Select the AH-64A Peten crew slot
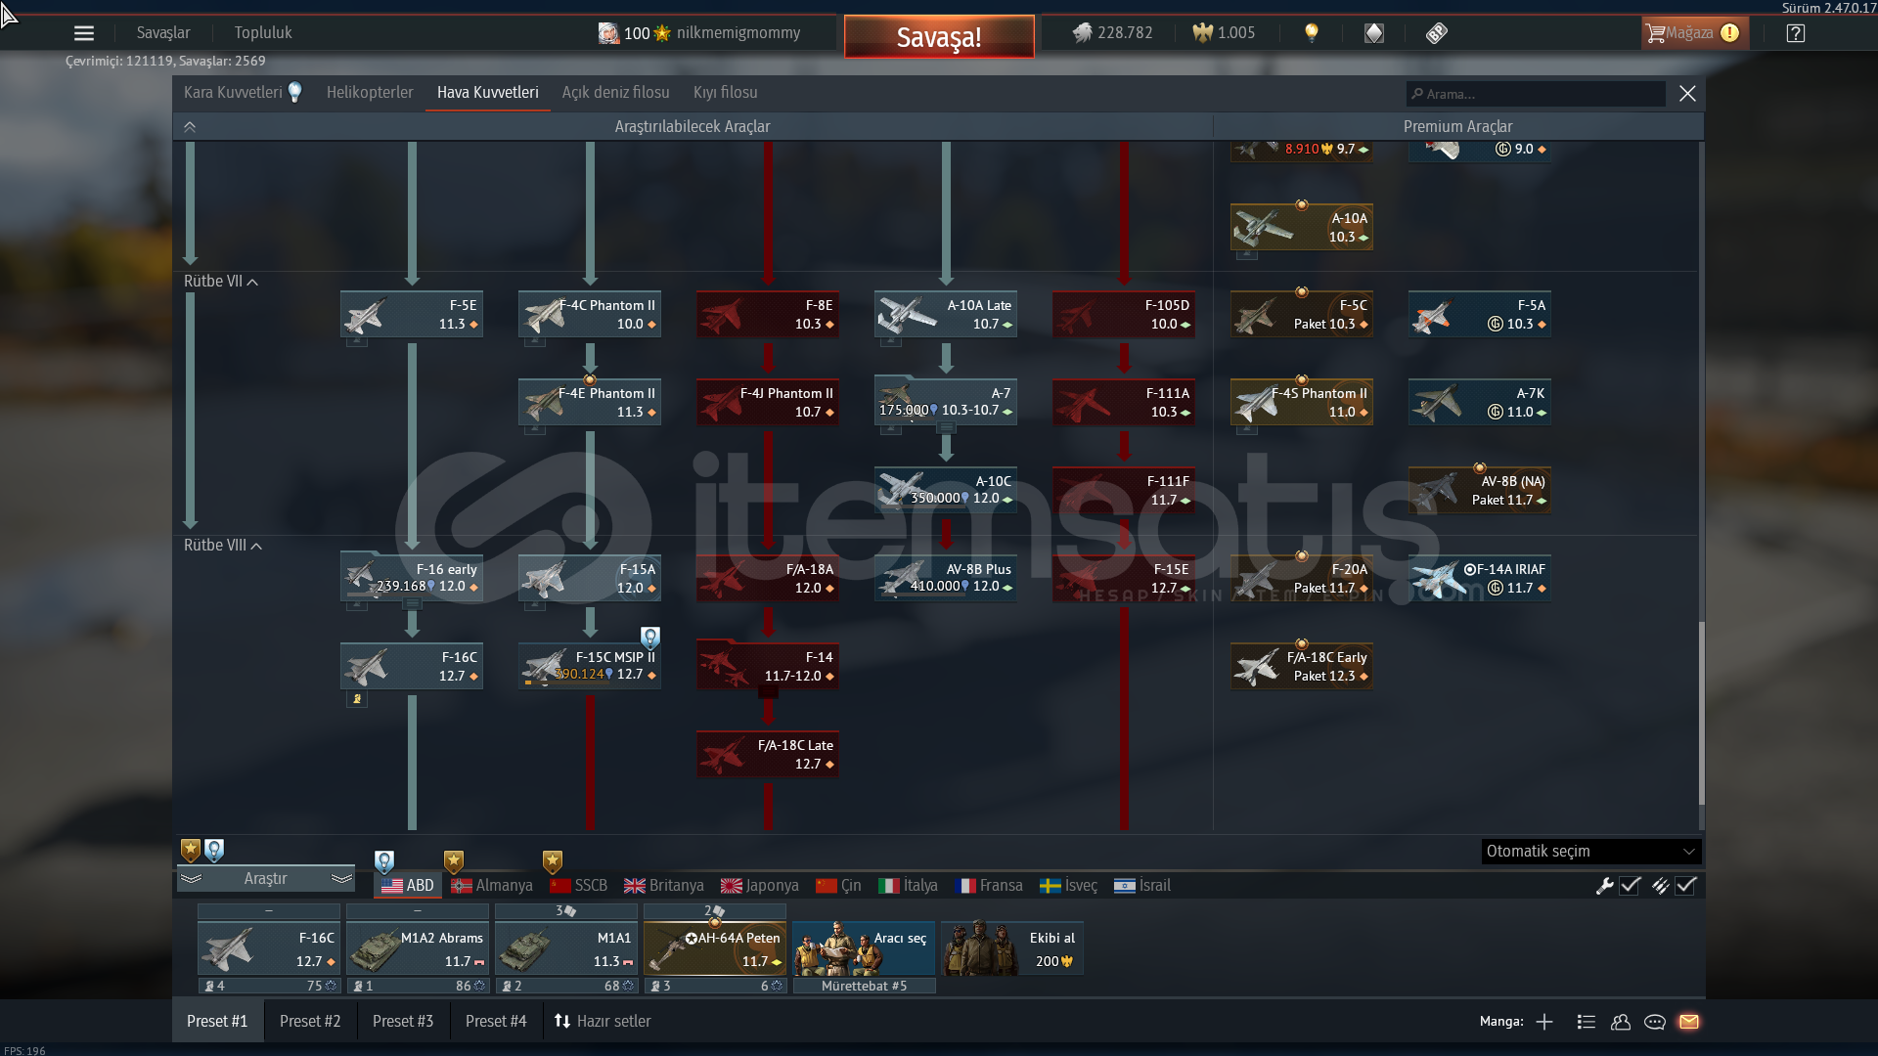This screenshot has width=1878, height=1056. (715, 948)
